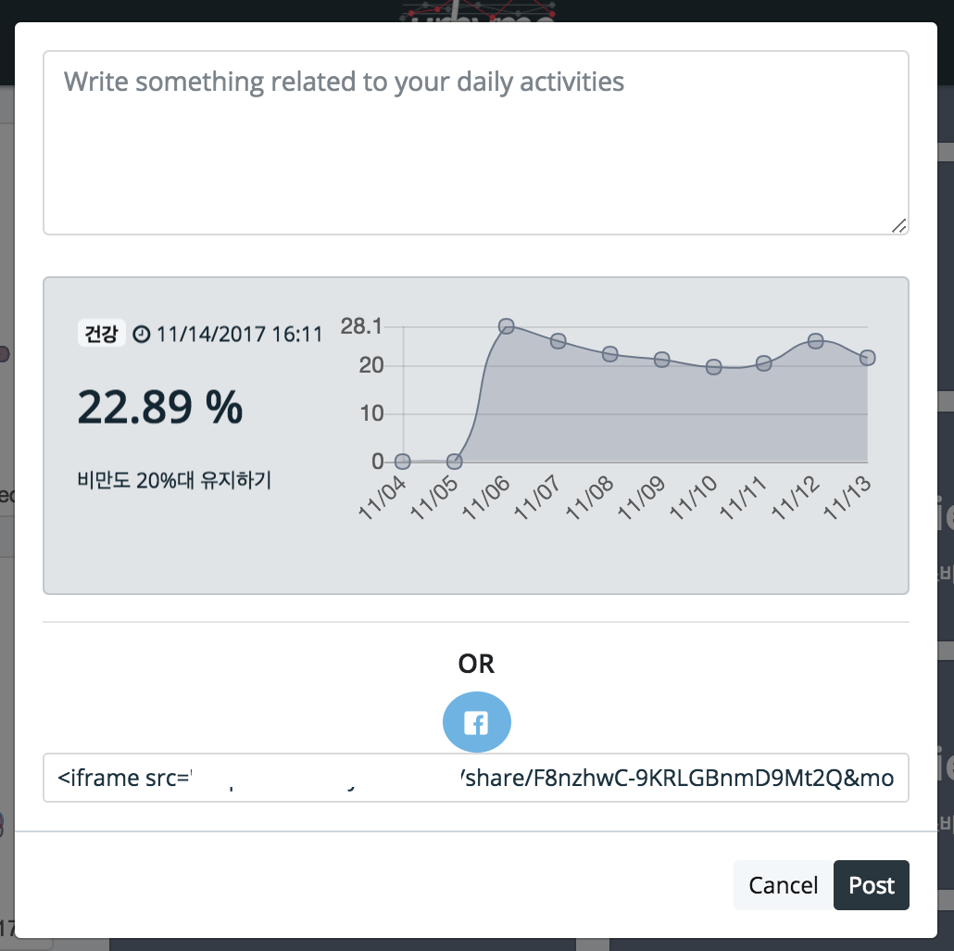Click the 11/06 data point on chart
Viewport: 954px width, 951px height.
pyautogui.click(x=507, y=326)
